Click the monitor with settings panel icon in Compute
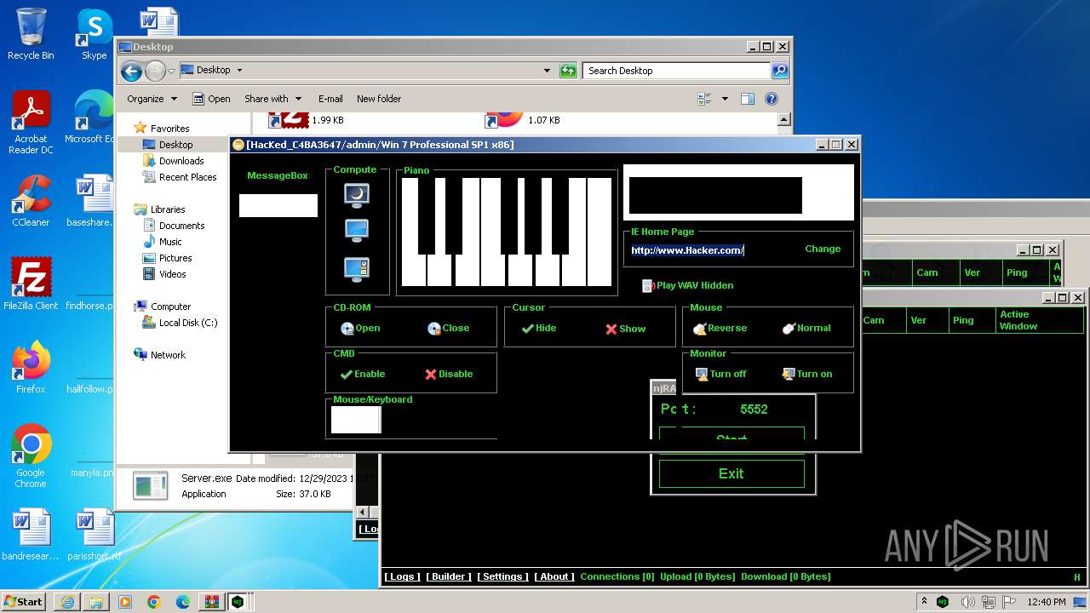This screenshot has height=613, width=1090. [x=356, y=269]
